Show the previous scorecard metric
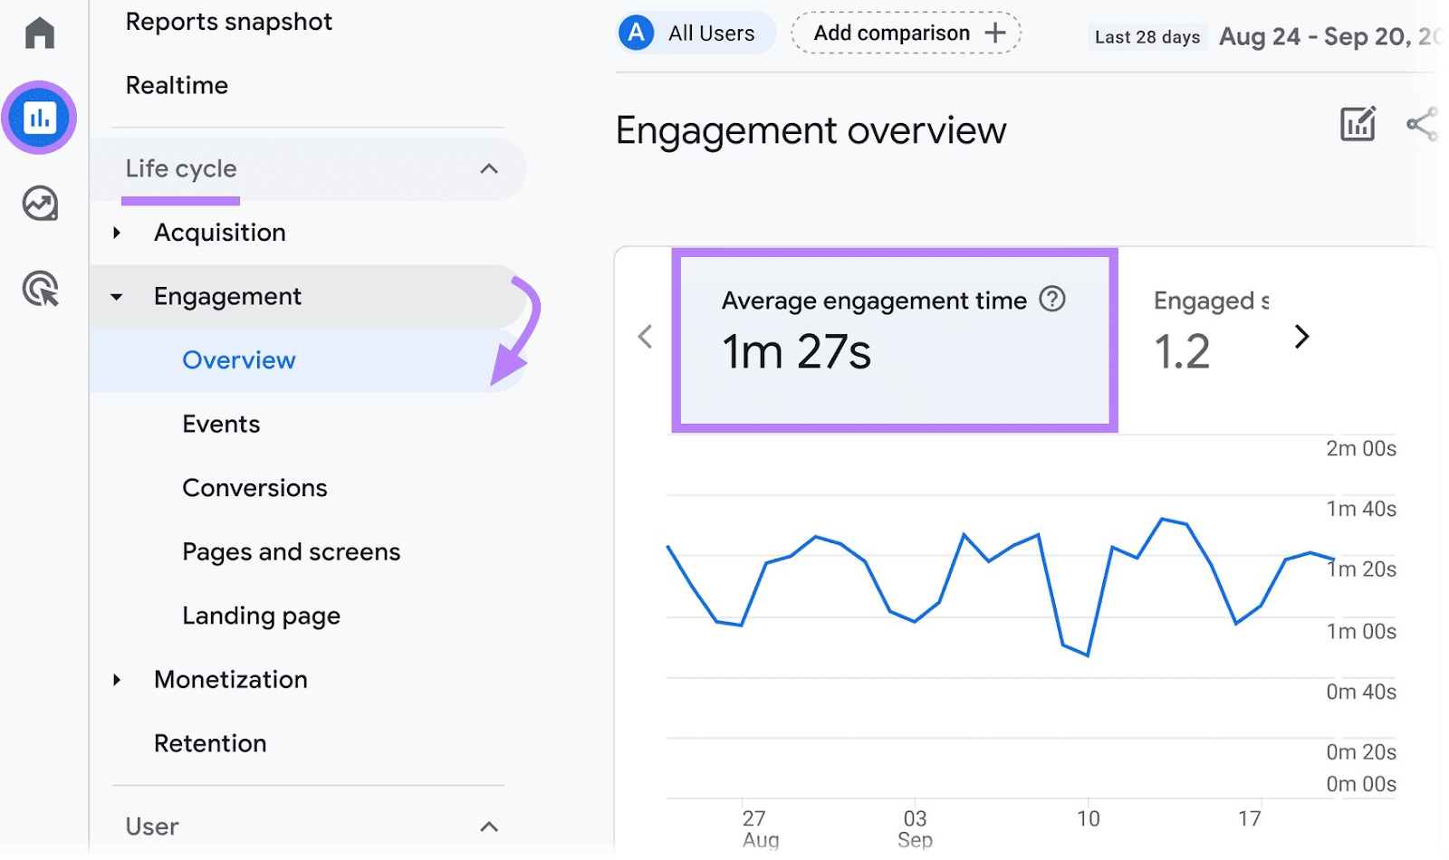Screen dimensions: 1449x860 (645, 336)
